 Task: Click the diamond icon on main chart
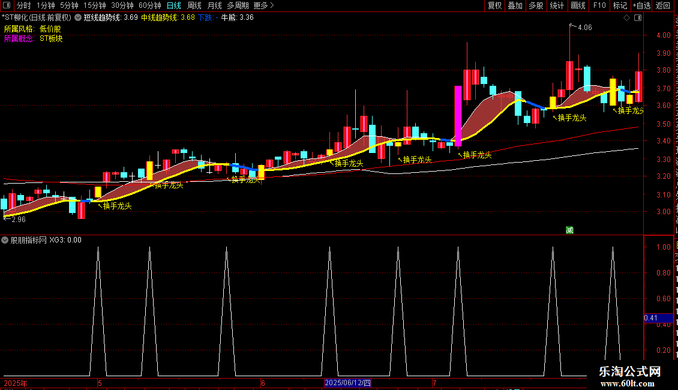click(626, 18)
